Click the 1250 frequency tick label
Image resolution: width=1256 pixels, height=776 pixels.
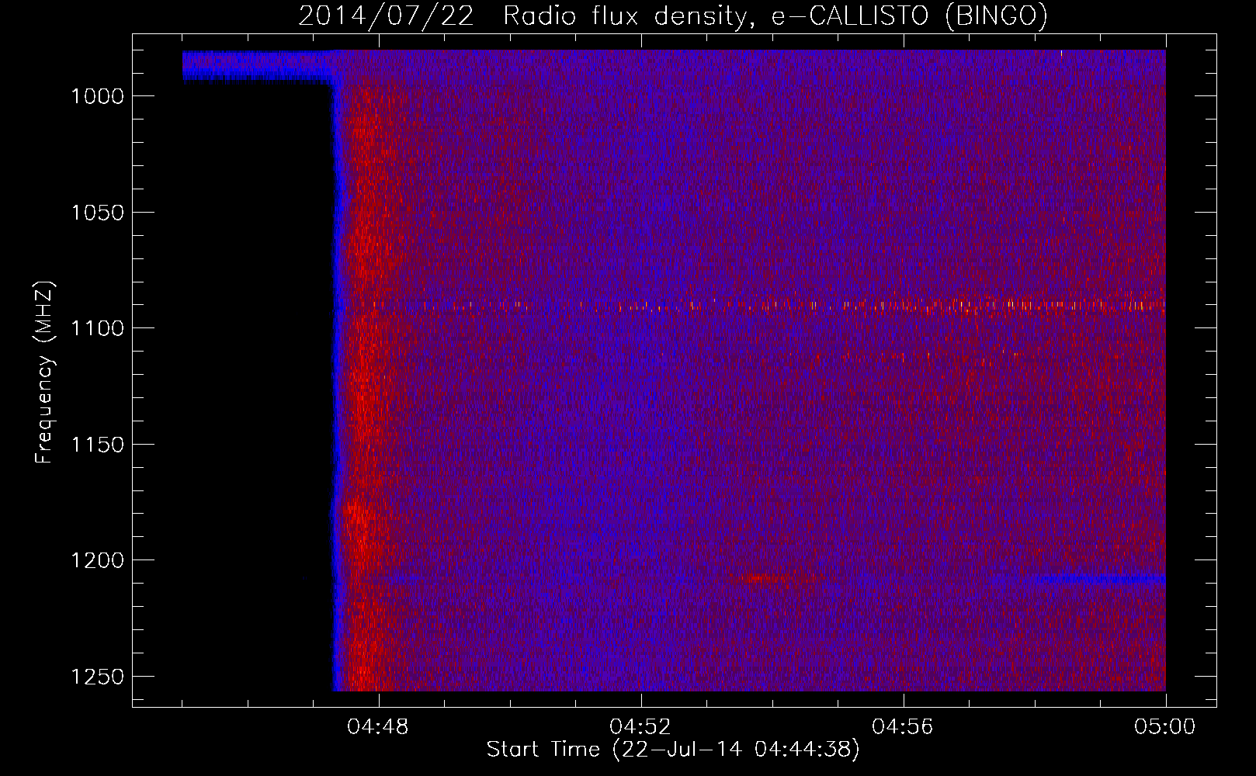97,677
